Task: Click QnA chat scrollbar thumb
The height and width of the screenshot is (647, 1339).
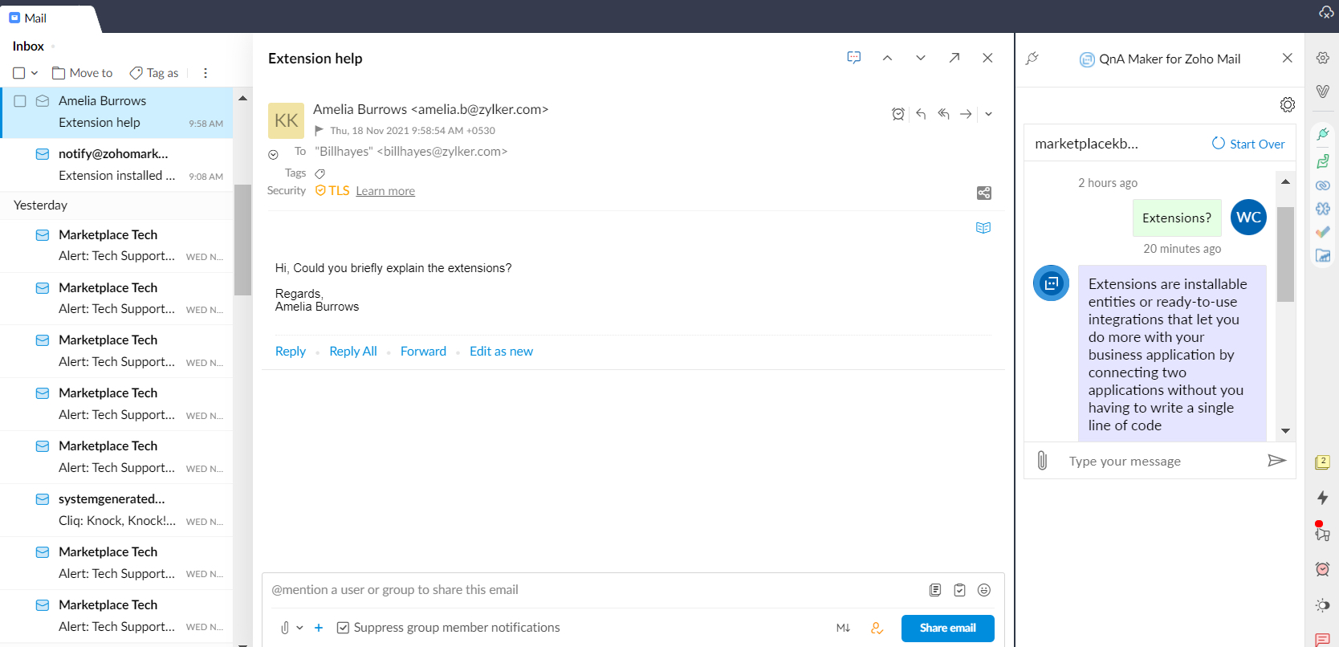Action: click(x=1285, y=254)
